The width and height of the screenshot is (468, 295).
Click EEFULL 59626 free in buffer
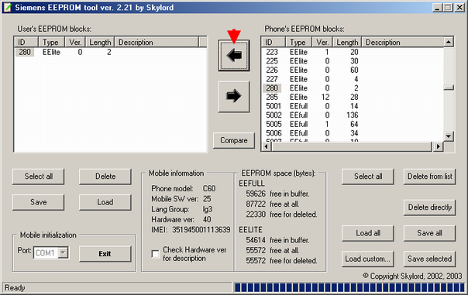pyautogui.click(x=277, y=194)
